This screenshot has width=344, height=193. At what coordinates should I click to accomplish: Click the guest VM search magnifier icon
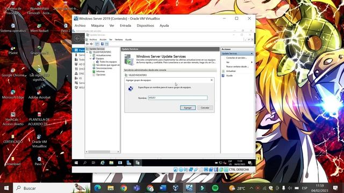tap(85, 163)
